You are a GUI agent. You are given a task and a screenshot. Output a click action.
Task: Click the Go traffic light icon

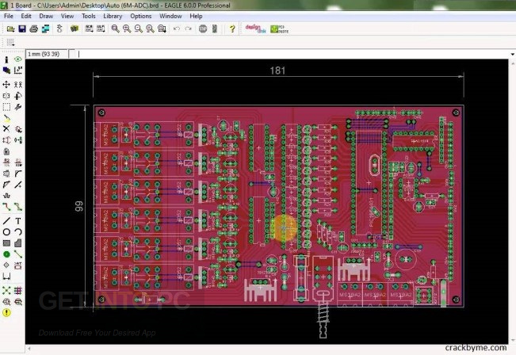click(215, 29)
